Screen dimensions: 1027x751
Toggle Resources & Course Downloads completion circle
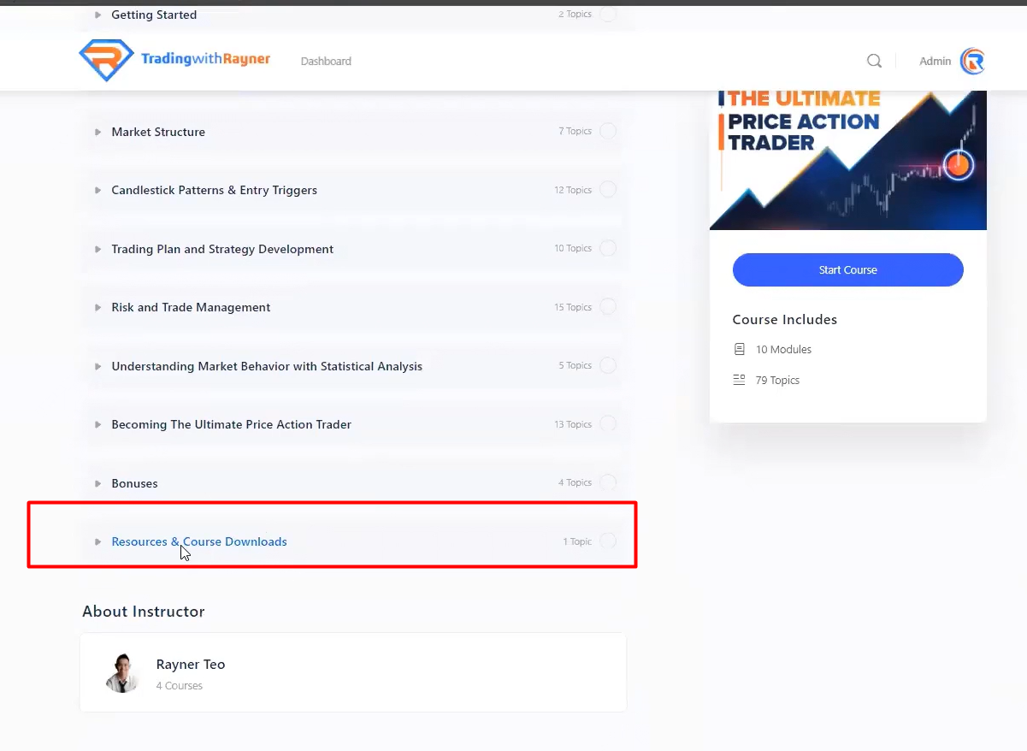tap(608, 541)
